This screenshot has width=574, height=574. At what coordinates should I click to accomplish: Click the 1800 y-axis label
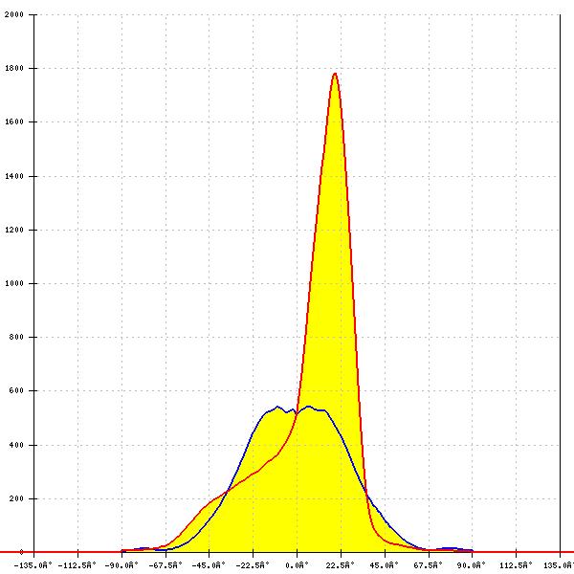14,68
